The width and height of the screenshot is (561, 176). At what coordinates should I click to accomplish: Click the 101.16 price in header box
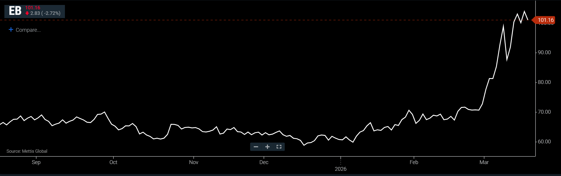[x=33, y=8]
